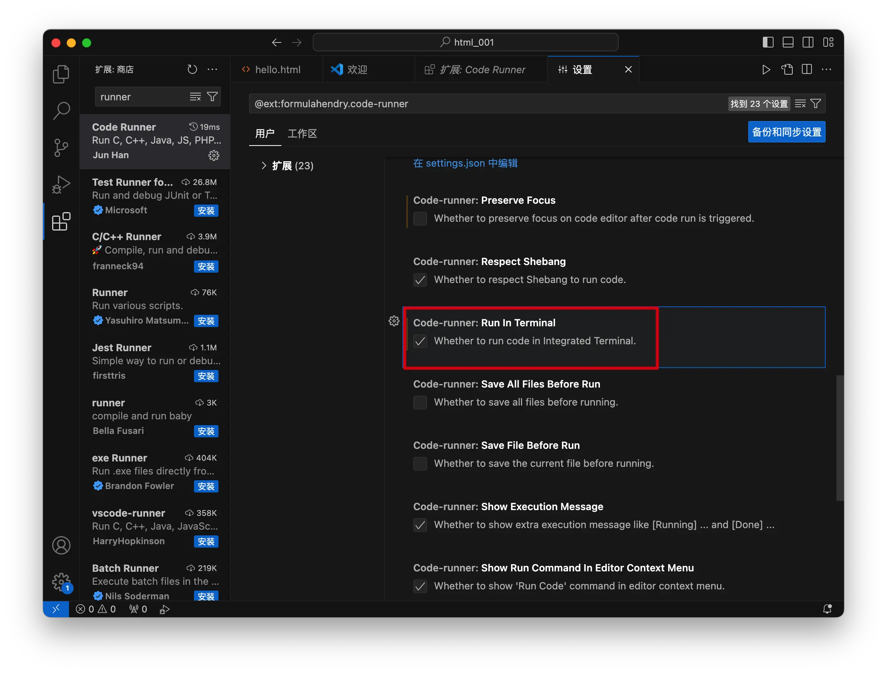887x674 pixels.
Task: Click settings editor vertical scrollbar
Action: [x=839, y=438]
